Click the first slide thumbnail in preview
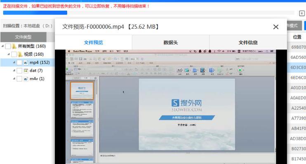 pyautogui.click(x=82, y=91)
